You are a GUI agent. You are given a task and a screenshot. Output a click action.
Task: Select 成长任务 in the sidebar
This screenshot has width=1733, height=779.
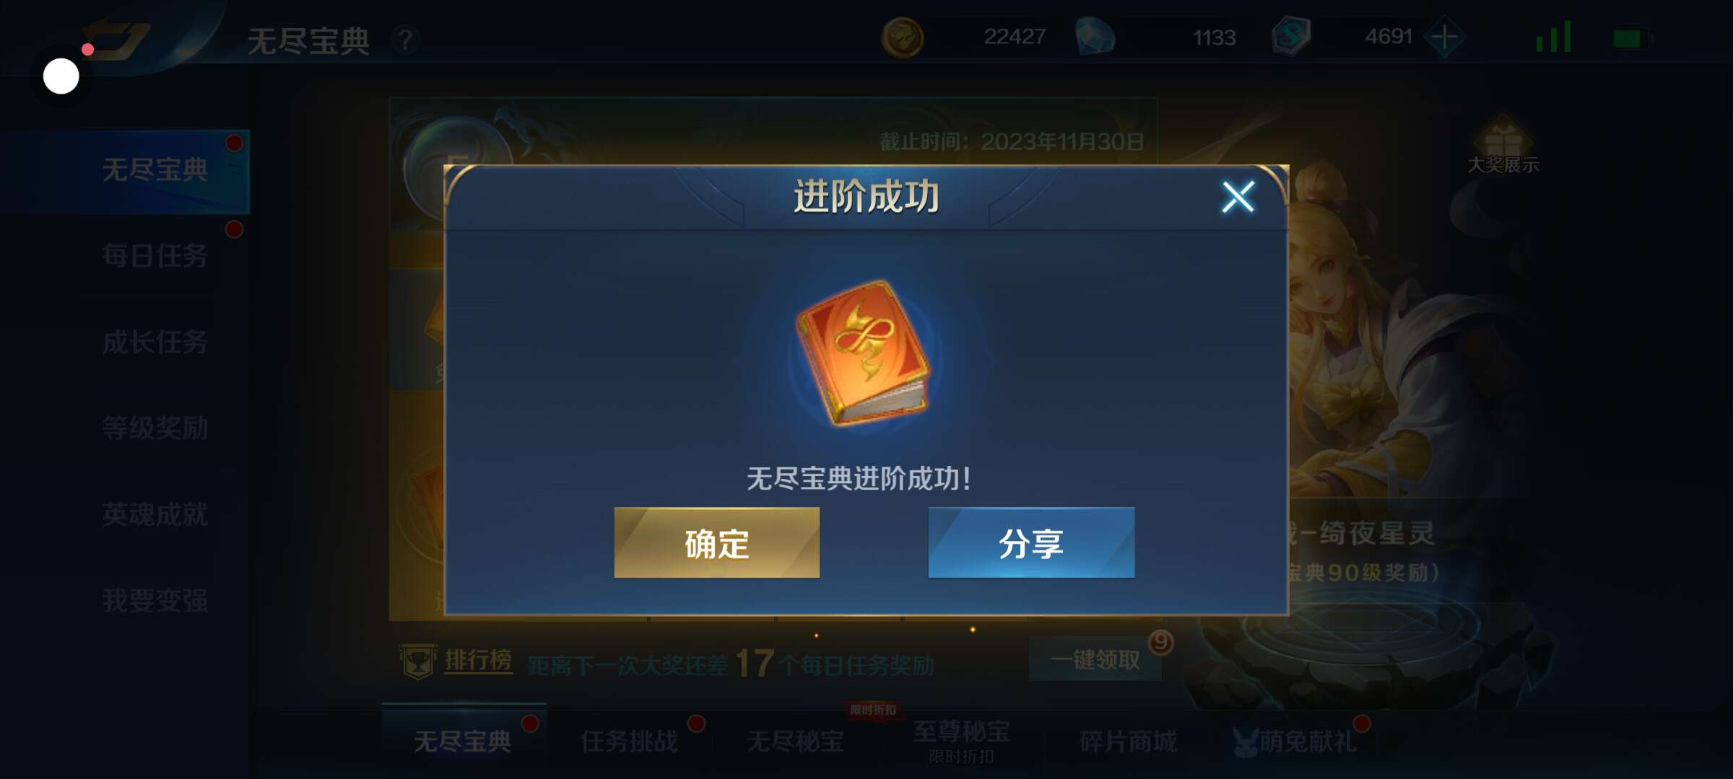pos(155,342)
